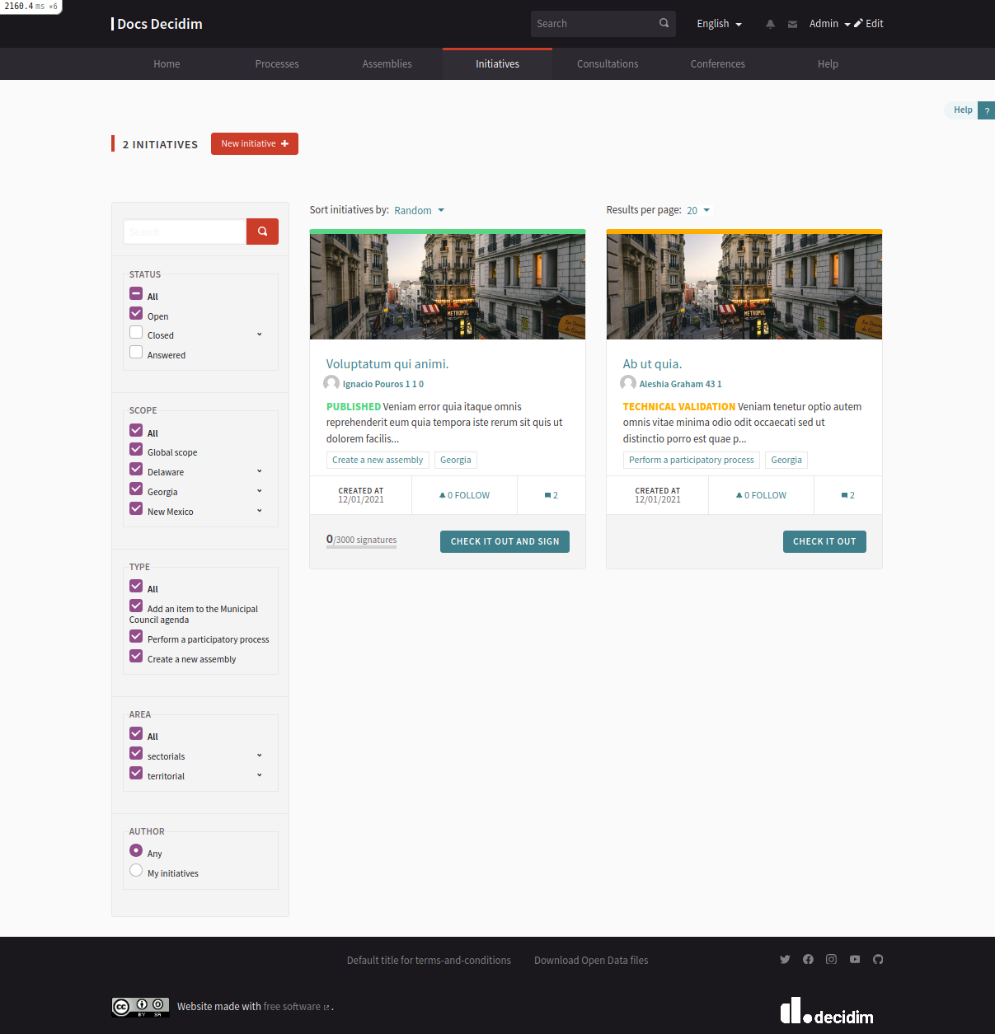995x1034 pixels.
Task: Open the notifications bell icon
Action: coord(770,24)
